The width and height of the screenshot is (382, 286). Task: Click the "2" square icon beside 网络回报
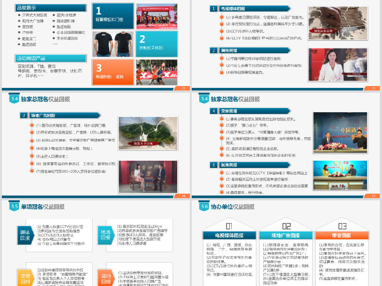click(x=213, y=50)
